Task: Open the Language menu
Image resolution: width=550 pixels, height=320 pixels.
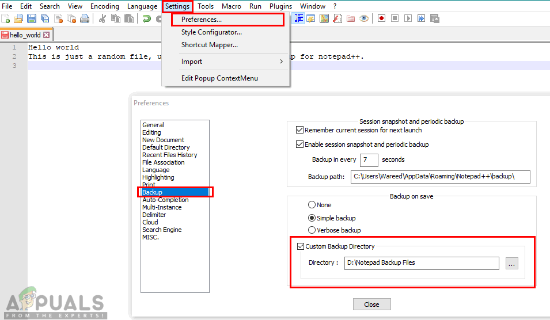Action: (x=142, y=6)
